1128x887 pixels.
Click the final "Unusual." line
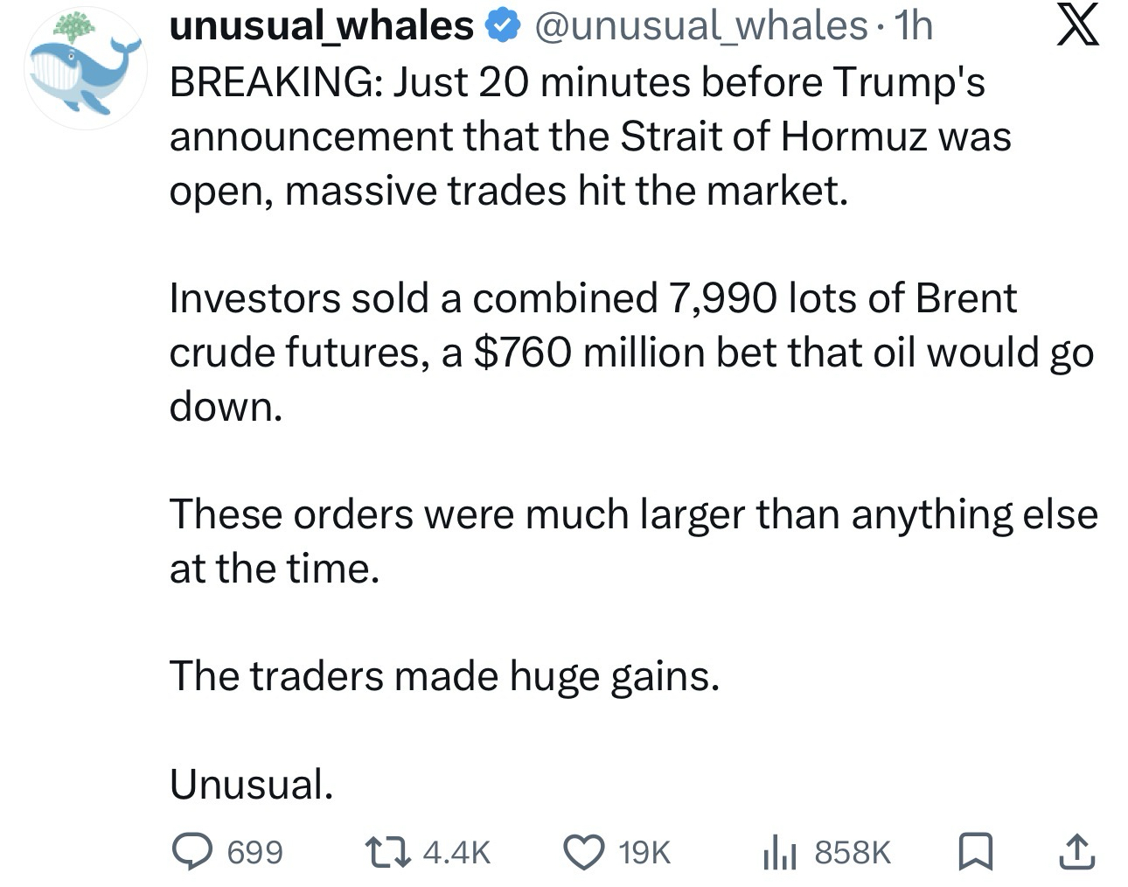pyautogui.click(x=251, y=784)
